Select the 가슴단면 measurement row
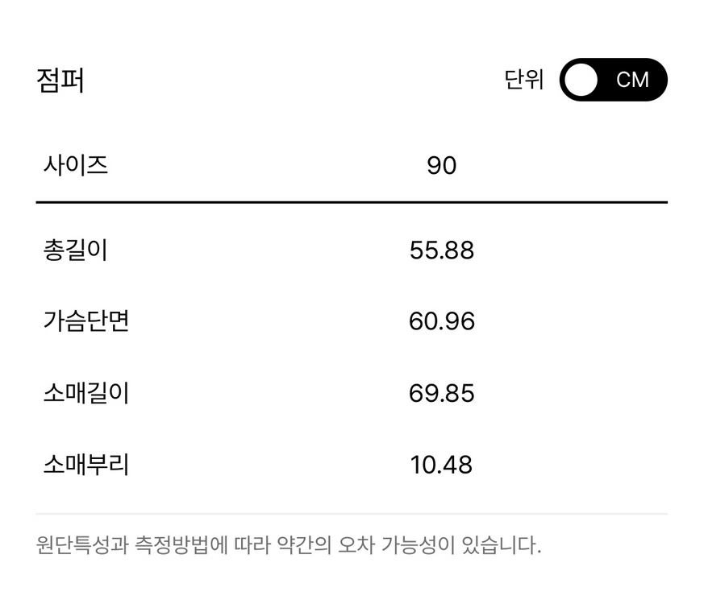704x604 pixels. pyautogui.click(x=352, y=321)
